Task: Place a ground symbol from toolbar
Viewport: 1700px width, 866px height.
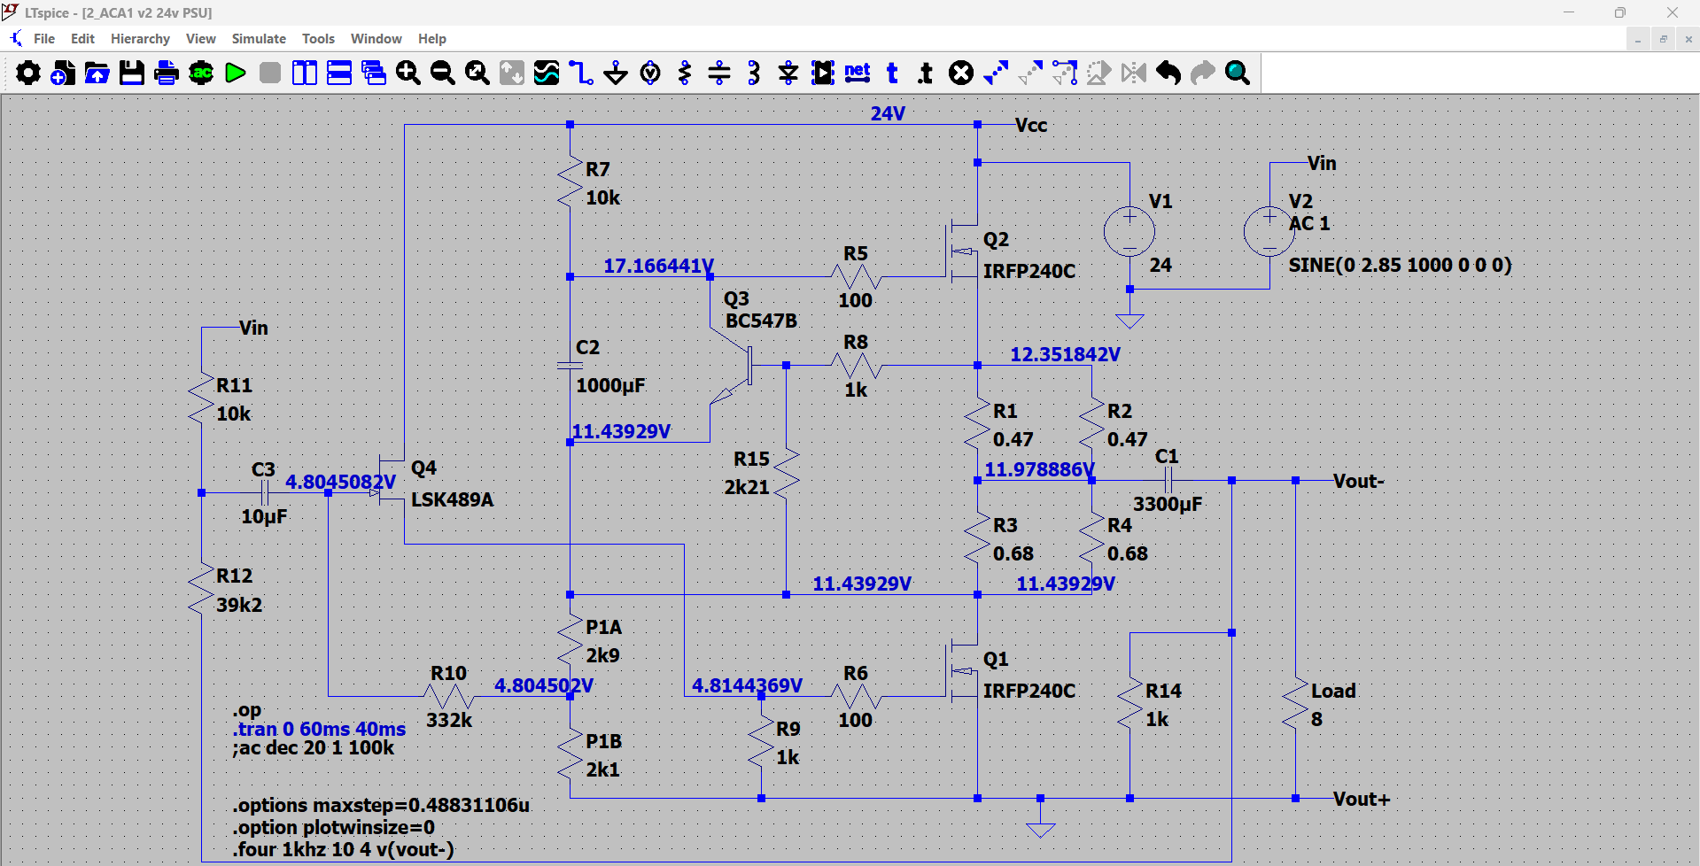Action: [616, 73]
